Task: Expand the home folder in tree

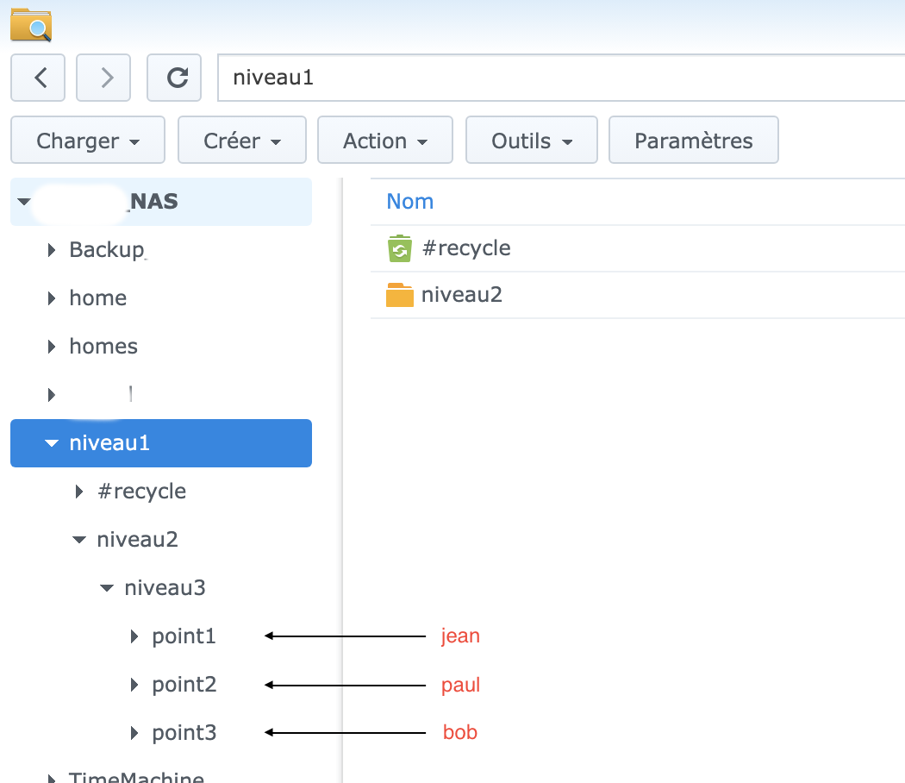Action: click(52, 298)
